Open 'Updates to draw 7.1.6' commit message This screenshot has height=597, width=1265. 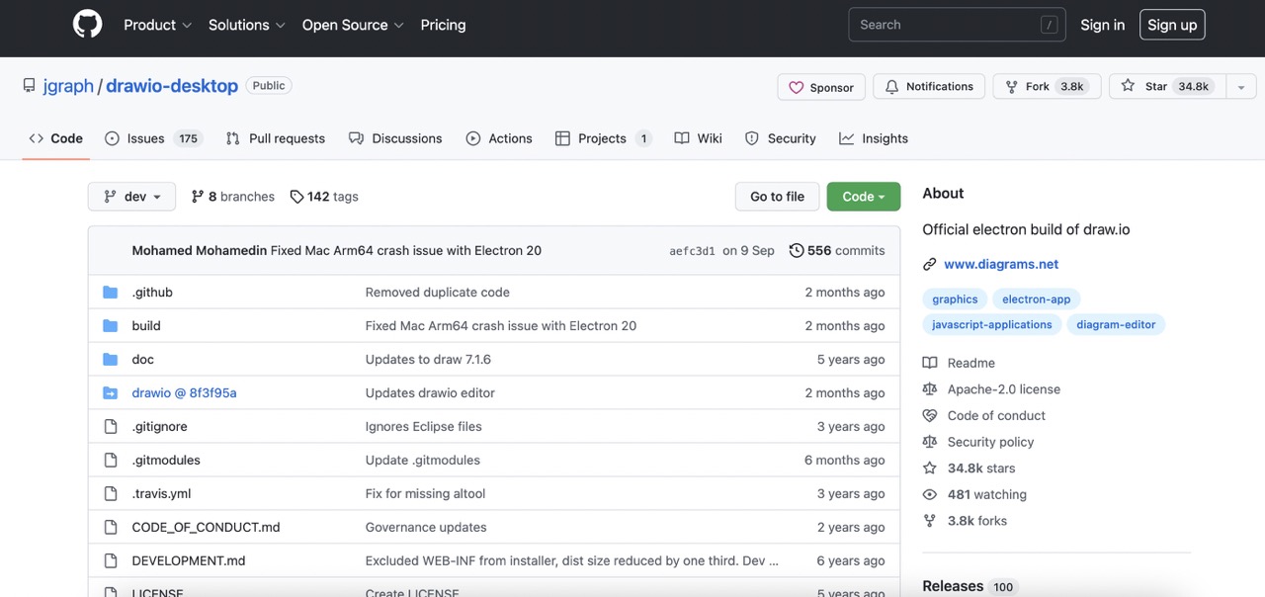(x=428, y=360)
